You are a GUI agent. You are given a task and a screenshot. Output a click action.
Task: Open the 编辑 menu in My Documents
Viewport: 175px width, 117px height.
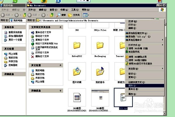(x=43, y=10)
